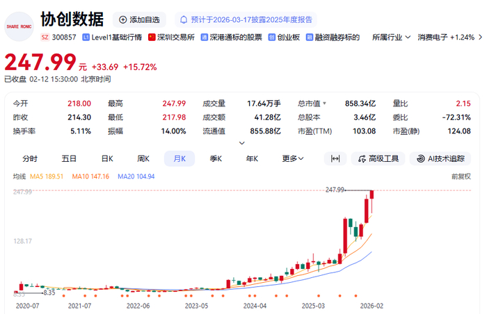Click the plus icon in 添加自选
Image resolution: width=487 pixels, height=314 pixels.
123,20
